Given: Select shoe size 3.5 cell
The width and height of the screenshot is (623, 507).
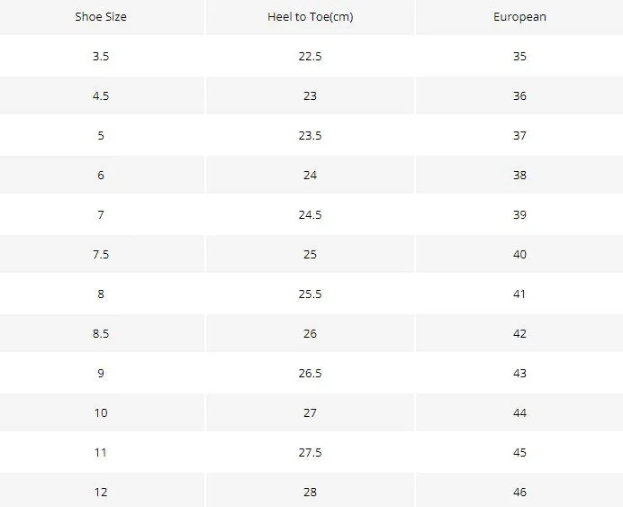Looking at the screenshot, I should click(102, 56).
